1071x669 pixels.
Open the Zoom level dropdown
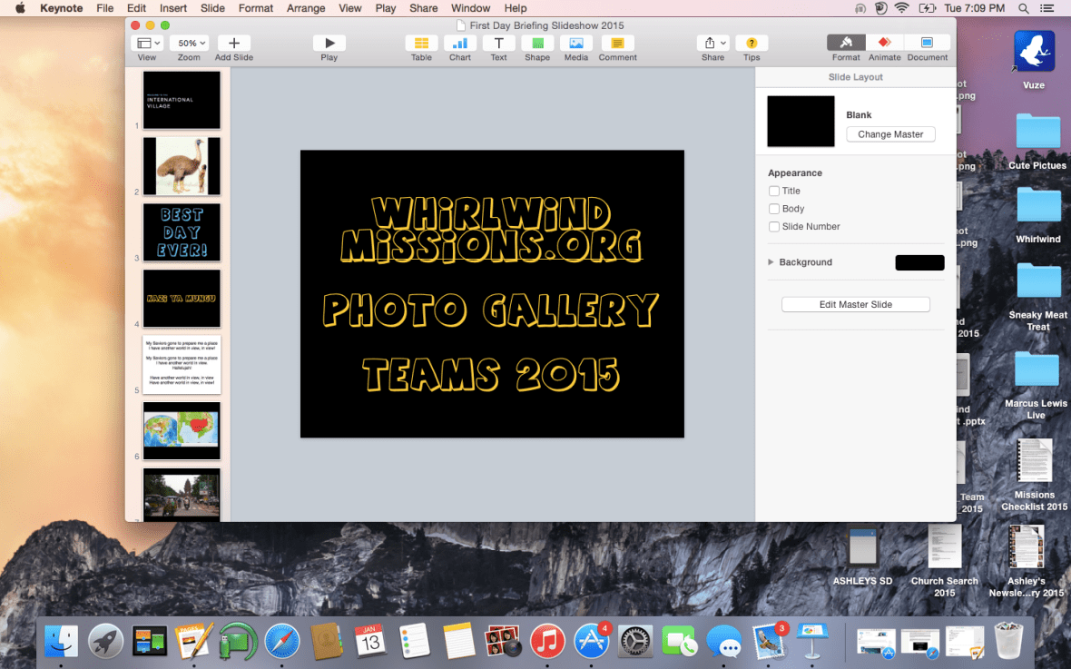189,42
